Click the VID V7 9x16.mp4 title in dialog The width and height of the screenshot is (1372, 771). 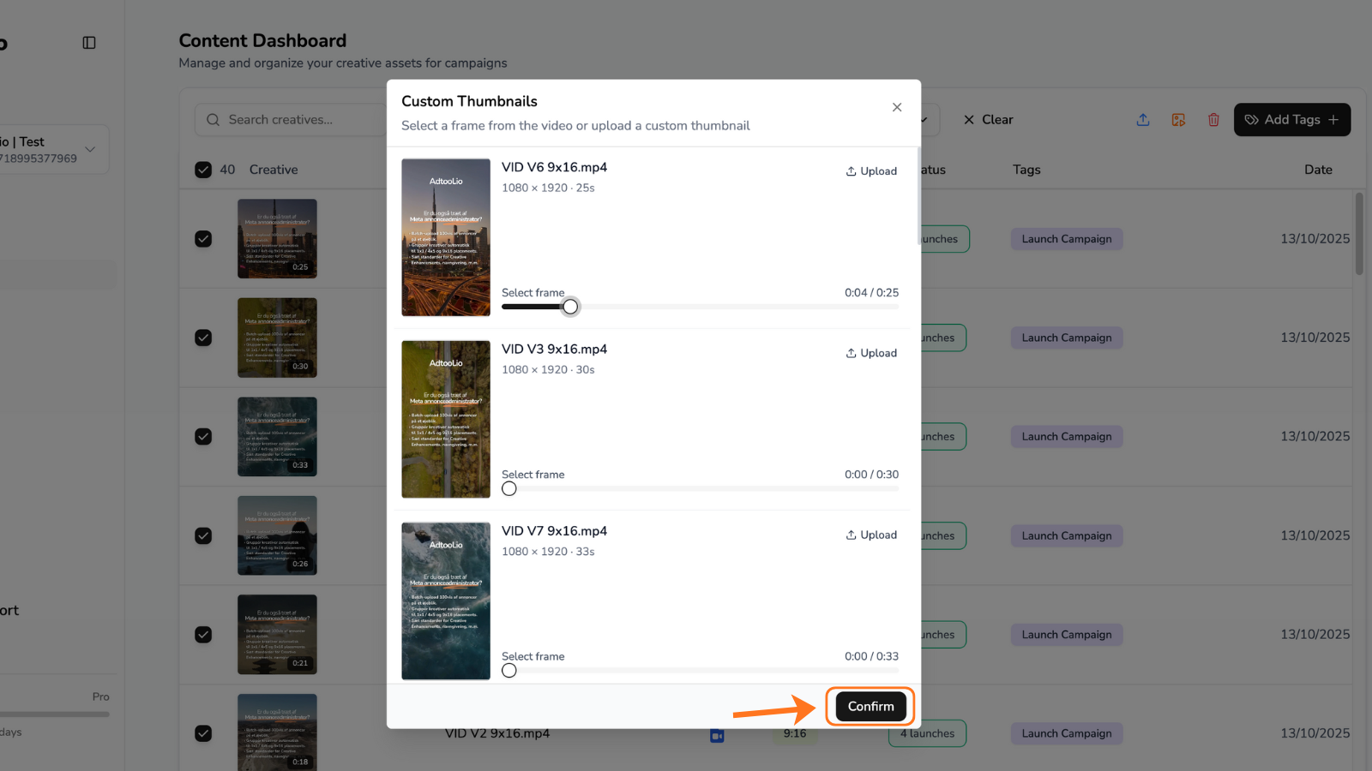[554, 531]
